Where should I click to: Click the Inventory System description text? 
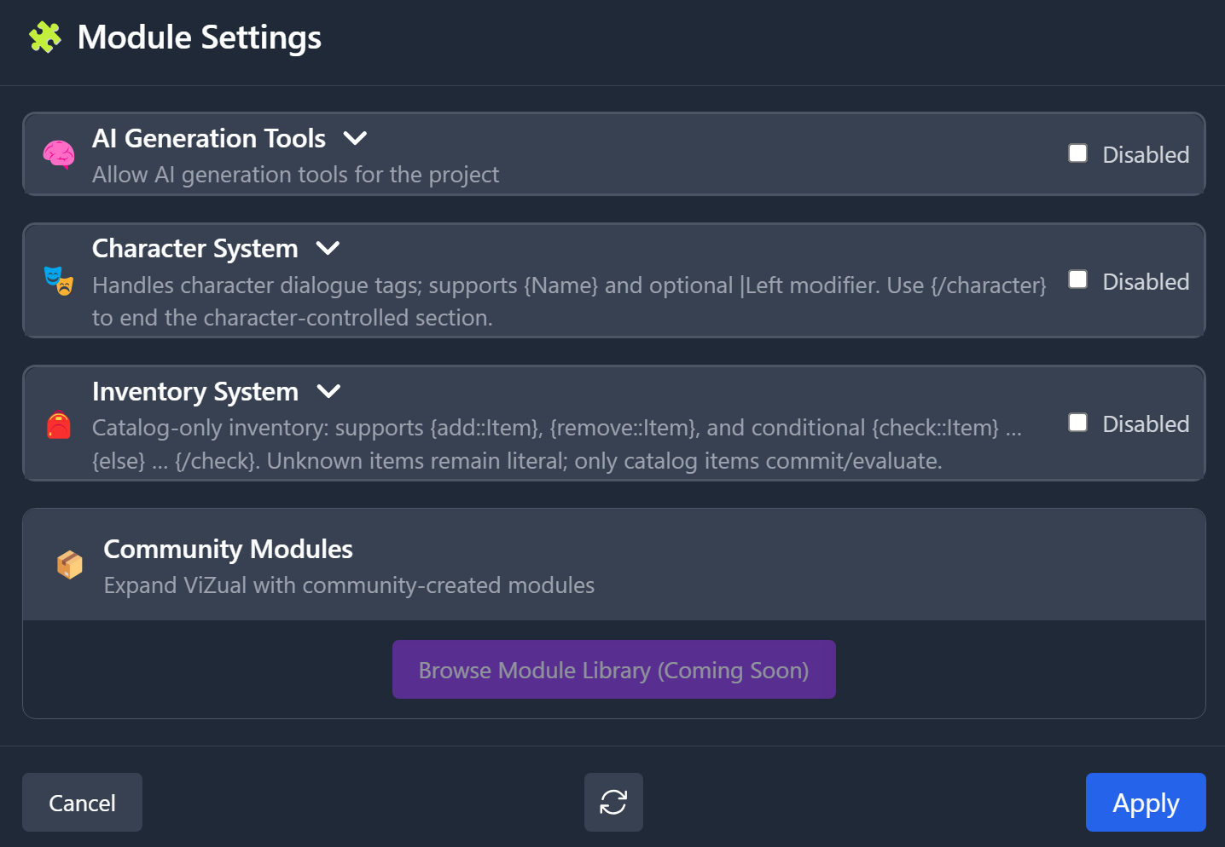pos(554,443)
